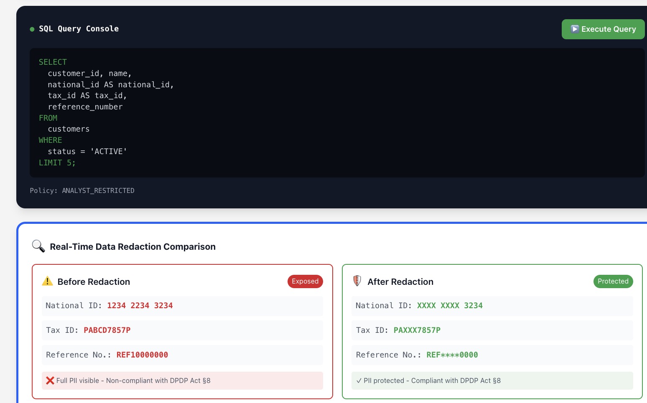Click the shield icon by After Redaction
The width and height of the screenshot is (647, 403).
coord(357,281)
